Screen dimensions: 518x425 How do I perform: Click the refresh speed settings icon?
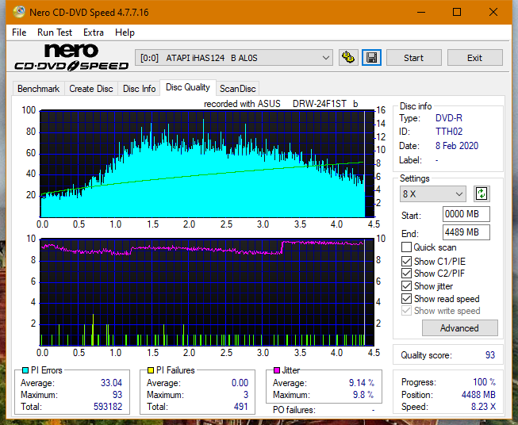[x=482, y=193]
